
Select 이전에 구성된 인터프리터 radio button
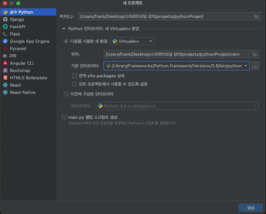pos(66,94)
